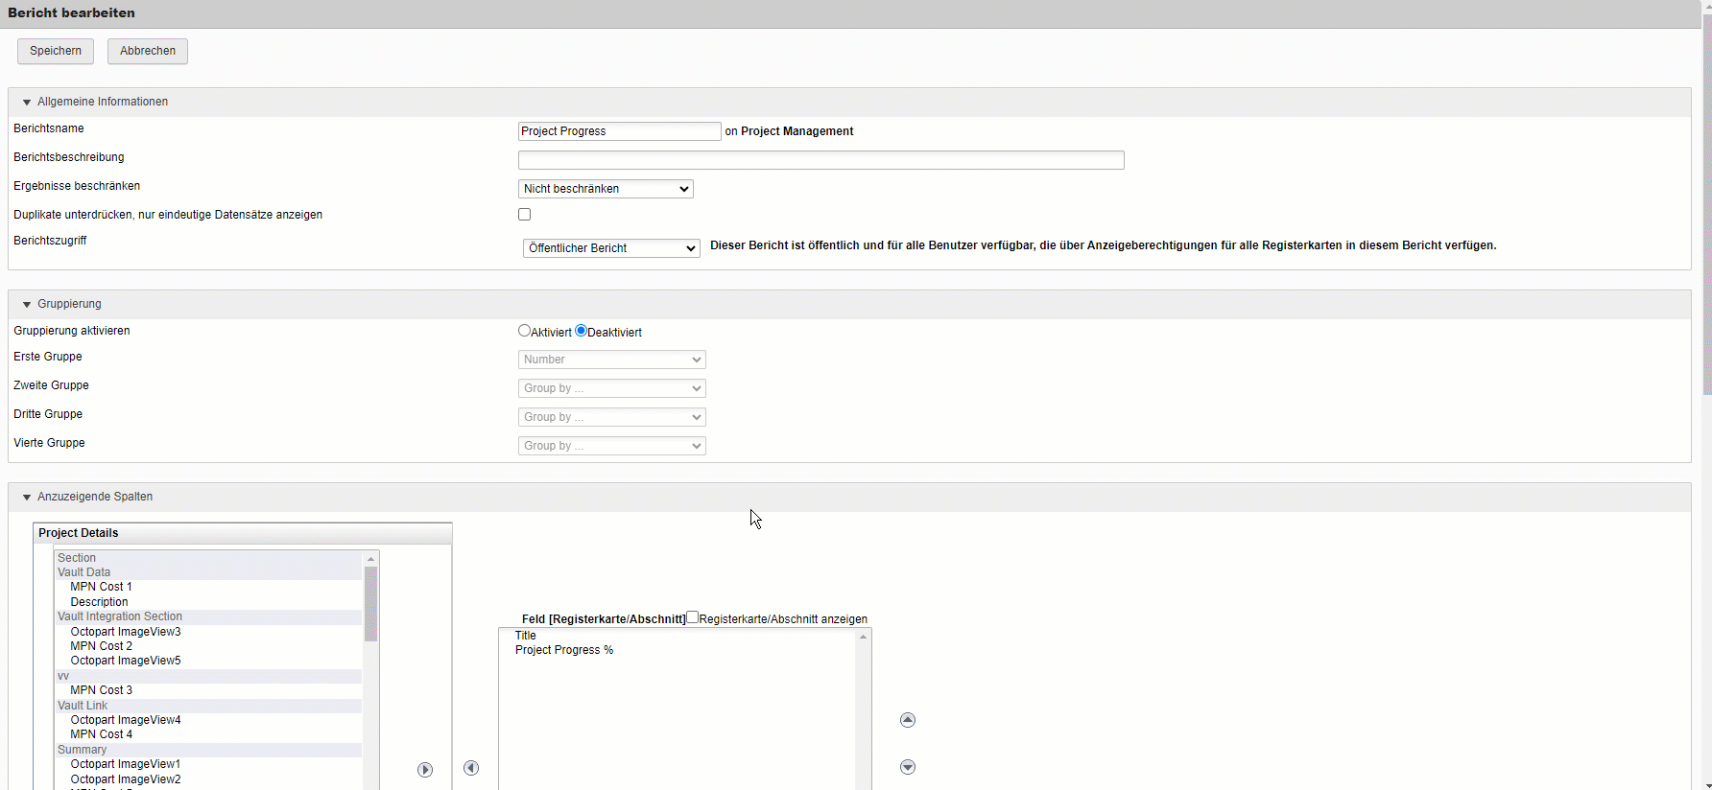Focus the Berichtsbeschreibung text field
Image resolution: width=1712 pixels, height=790 pixels.
click(821, 160)
